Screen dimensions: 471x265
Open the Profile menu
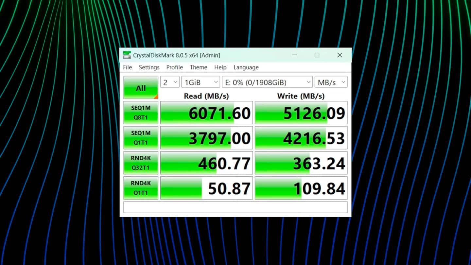[x=174, y=67]
